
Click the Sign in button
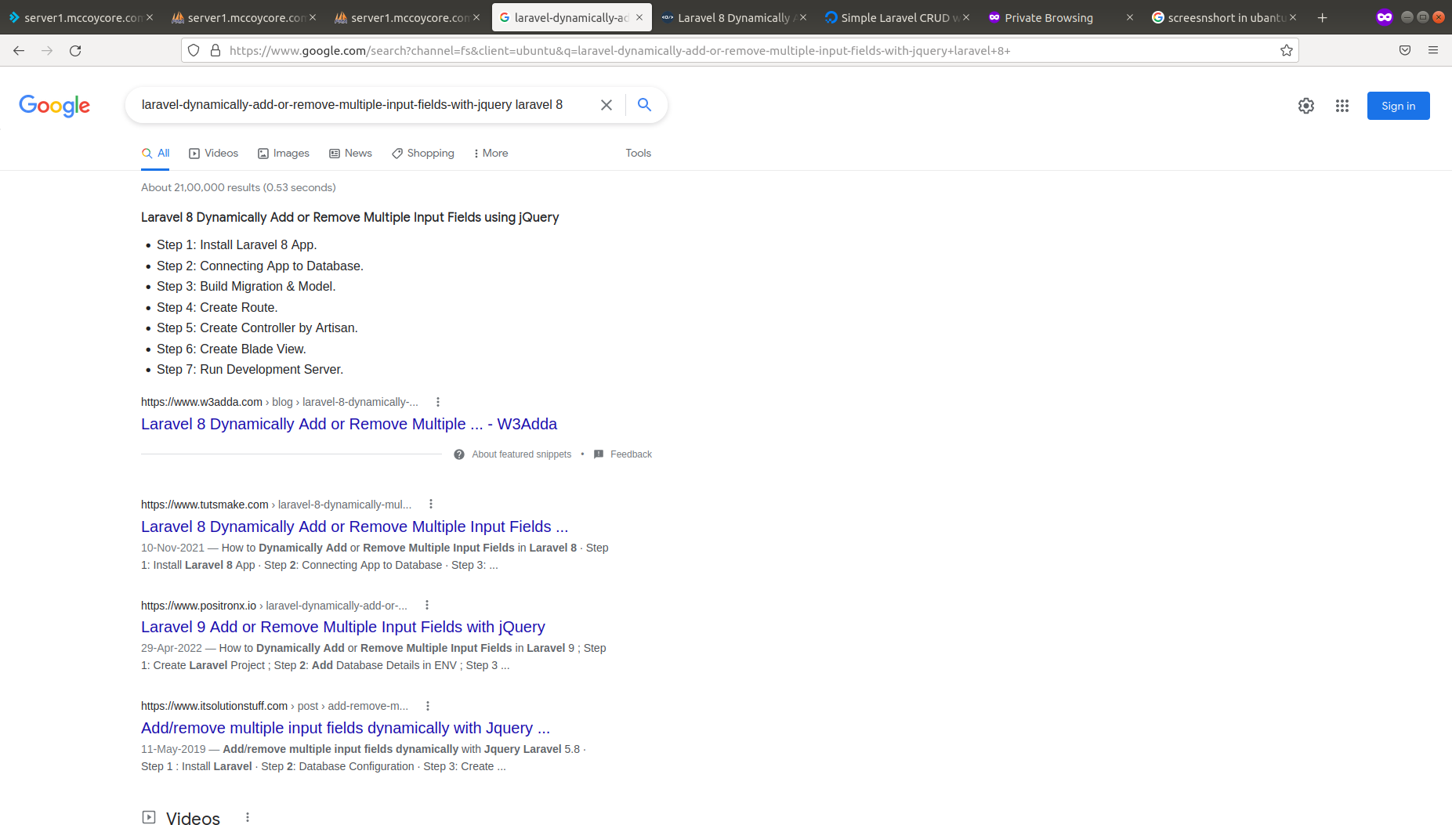tap(1398, 106)
